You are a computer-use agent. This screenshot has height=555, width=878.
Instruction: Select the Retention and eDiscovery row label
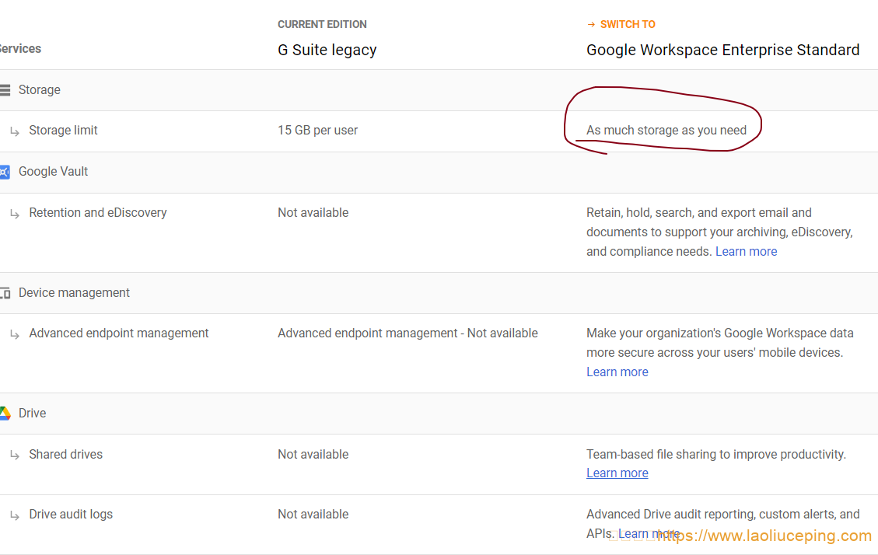coord(98,213)
